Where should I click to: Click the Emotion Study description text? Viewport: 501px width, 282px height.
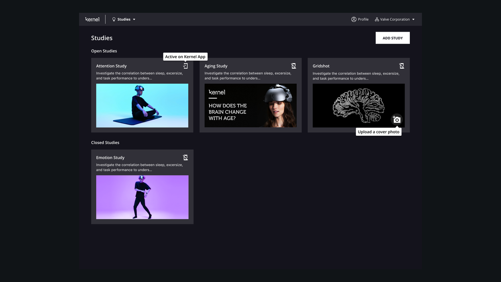point(139,167)
